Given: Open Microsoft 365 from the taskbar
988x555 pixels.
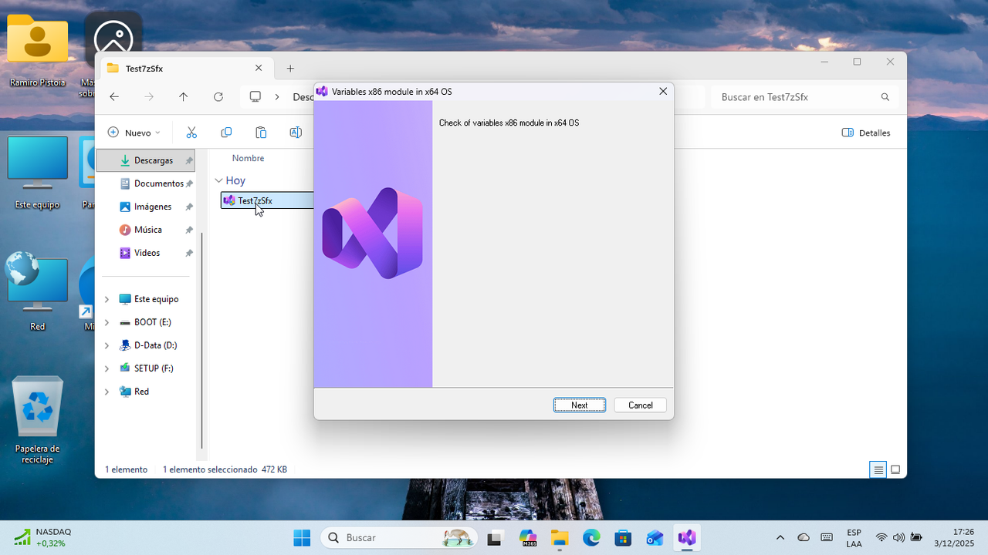Looking at the screenshot, I should click(x=528, y=537).
